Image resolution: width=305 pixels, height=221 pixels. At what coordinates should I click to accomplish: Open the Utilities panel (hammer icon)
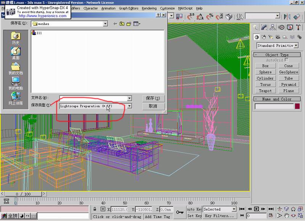pos(298,27)
